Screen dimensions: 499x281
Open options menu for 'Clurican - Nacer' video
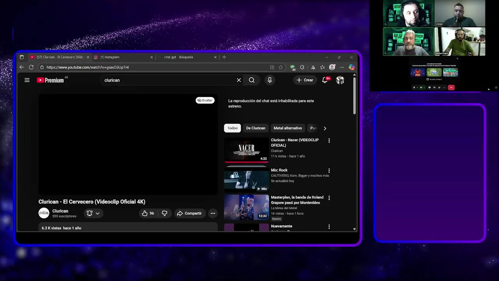[329, 140]
